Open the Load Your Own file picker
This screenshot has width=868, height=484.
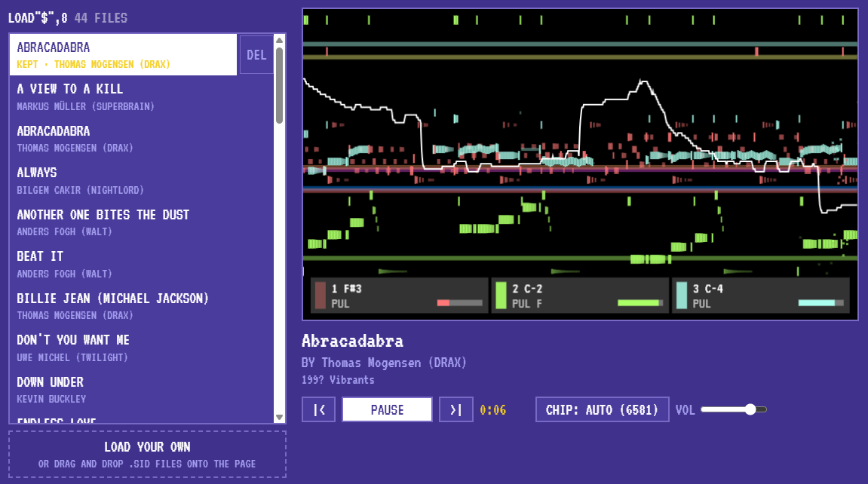click(x=147, y=454)
